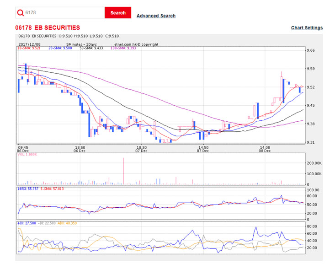The width and height of the screenshot is (335, 264).
Task: Open the Advanced Search link
Action: 156,16
